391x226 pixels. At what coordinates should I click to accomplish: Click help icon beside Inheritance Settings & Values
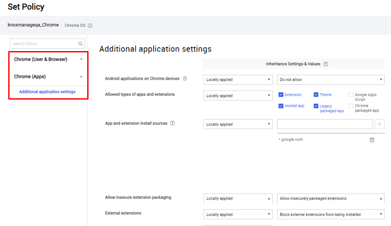(x=326, y=64)
